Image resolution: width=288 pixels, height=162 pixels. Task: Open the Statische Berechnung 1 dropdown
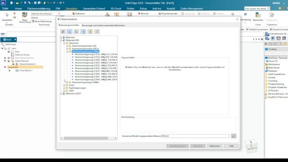click(59, 13)
